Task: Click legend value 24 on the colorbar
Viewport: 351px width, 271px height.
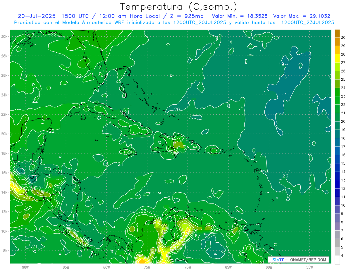Action: 343,88
